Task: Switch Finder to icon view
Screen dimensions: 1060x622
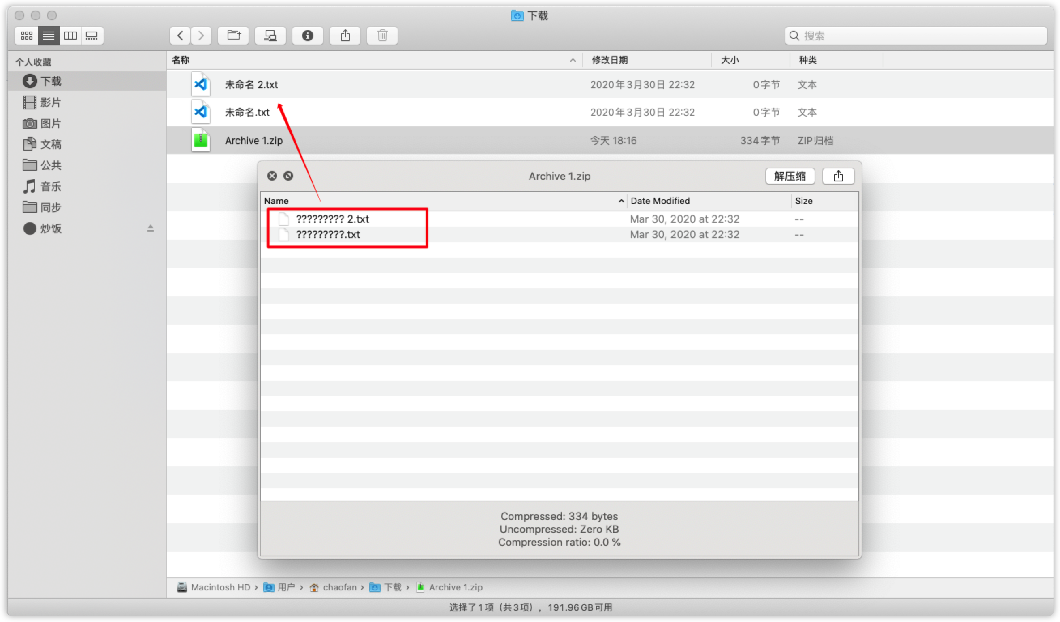Action: (x=26, y=36)
